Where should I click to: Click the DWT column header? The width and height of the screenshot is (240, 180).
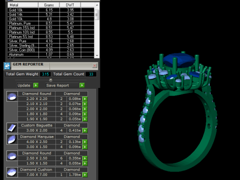click(x=70, y=5)
